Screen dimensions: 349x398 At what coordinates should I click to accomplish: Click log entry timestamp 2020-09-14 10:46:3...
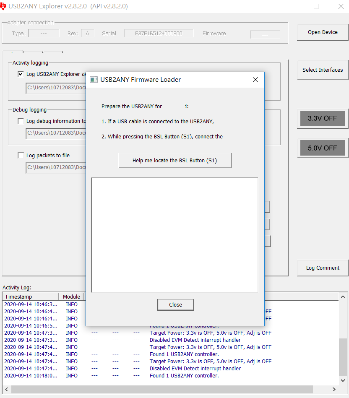(31, 304)
